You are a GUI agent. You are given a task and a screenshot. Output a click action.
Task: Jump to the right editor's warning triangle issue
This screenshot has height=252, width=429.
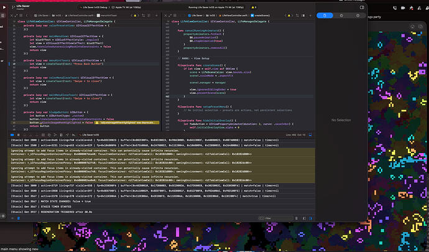point(289,16)
